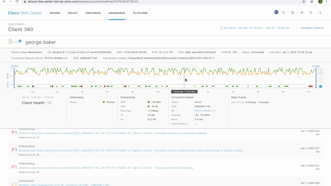Open the browser profile avatar J

(320, 2)
